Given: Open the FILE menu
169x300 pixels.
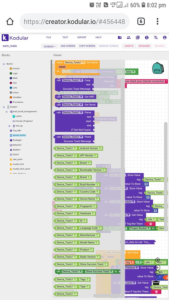Looking at the screenshot, I should (49, 37).
